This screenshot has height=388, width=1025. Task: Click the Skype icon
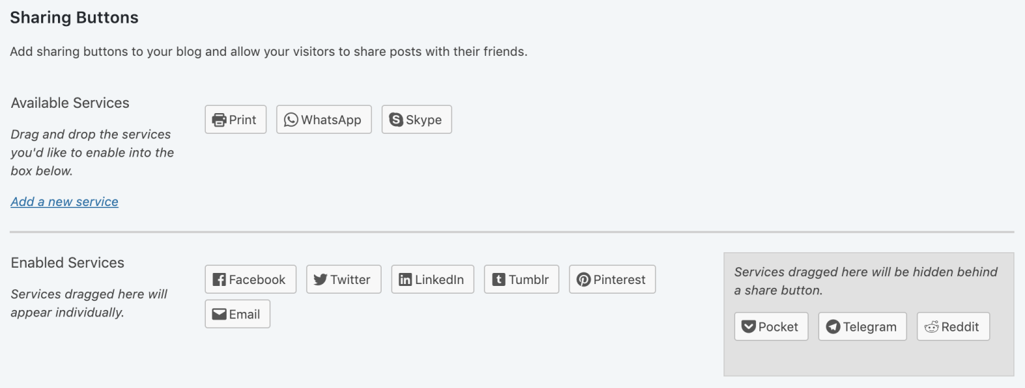[396, 119]
